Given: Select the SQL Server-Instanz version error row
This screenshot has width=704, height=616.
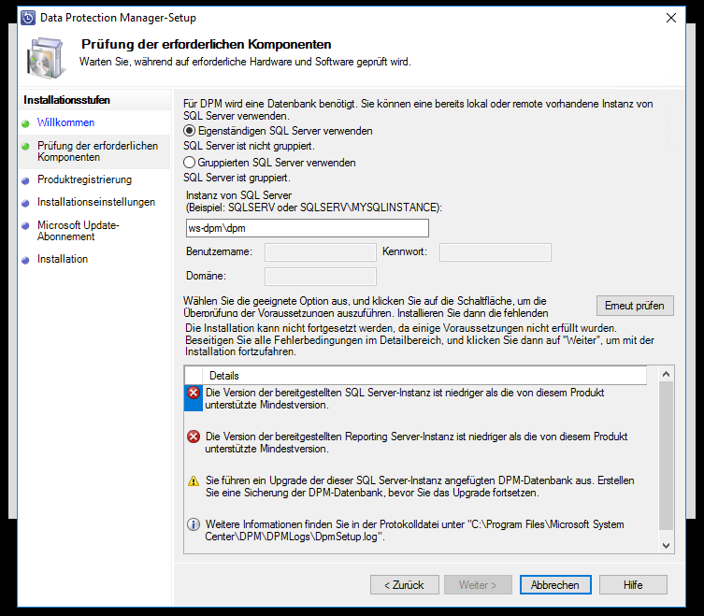Looking at the screenshot, I should tap(415, 399).
